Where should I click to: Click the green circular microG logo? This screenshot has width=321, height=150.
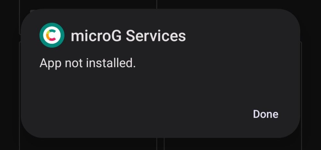52,35
